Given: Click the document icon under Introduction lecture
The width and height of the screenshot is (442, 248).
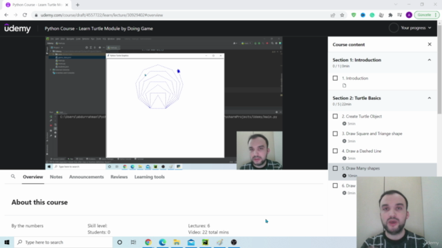Looking at the screenshot, I should [x=344, y=85].
